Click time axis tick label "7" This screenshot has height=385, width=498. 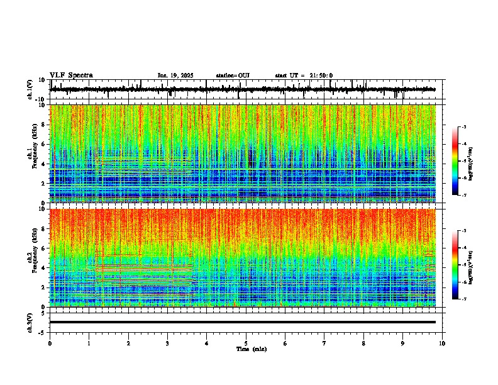pos(324,343)
